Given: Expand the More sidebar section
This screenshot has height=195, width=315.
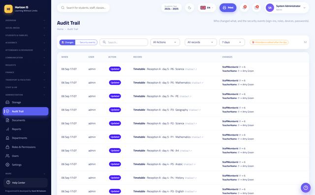Looking at the screenshot, I should click(25, 173).
